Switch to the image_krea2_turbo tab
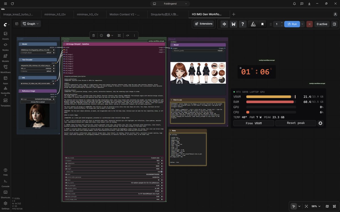Image resolution: width=340 pixels, height=212 pixels. 21,14
